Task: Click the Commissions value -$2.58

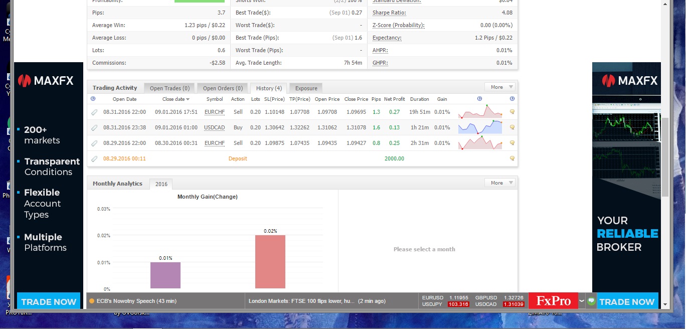Action: click(x=217, y=63)
